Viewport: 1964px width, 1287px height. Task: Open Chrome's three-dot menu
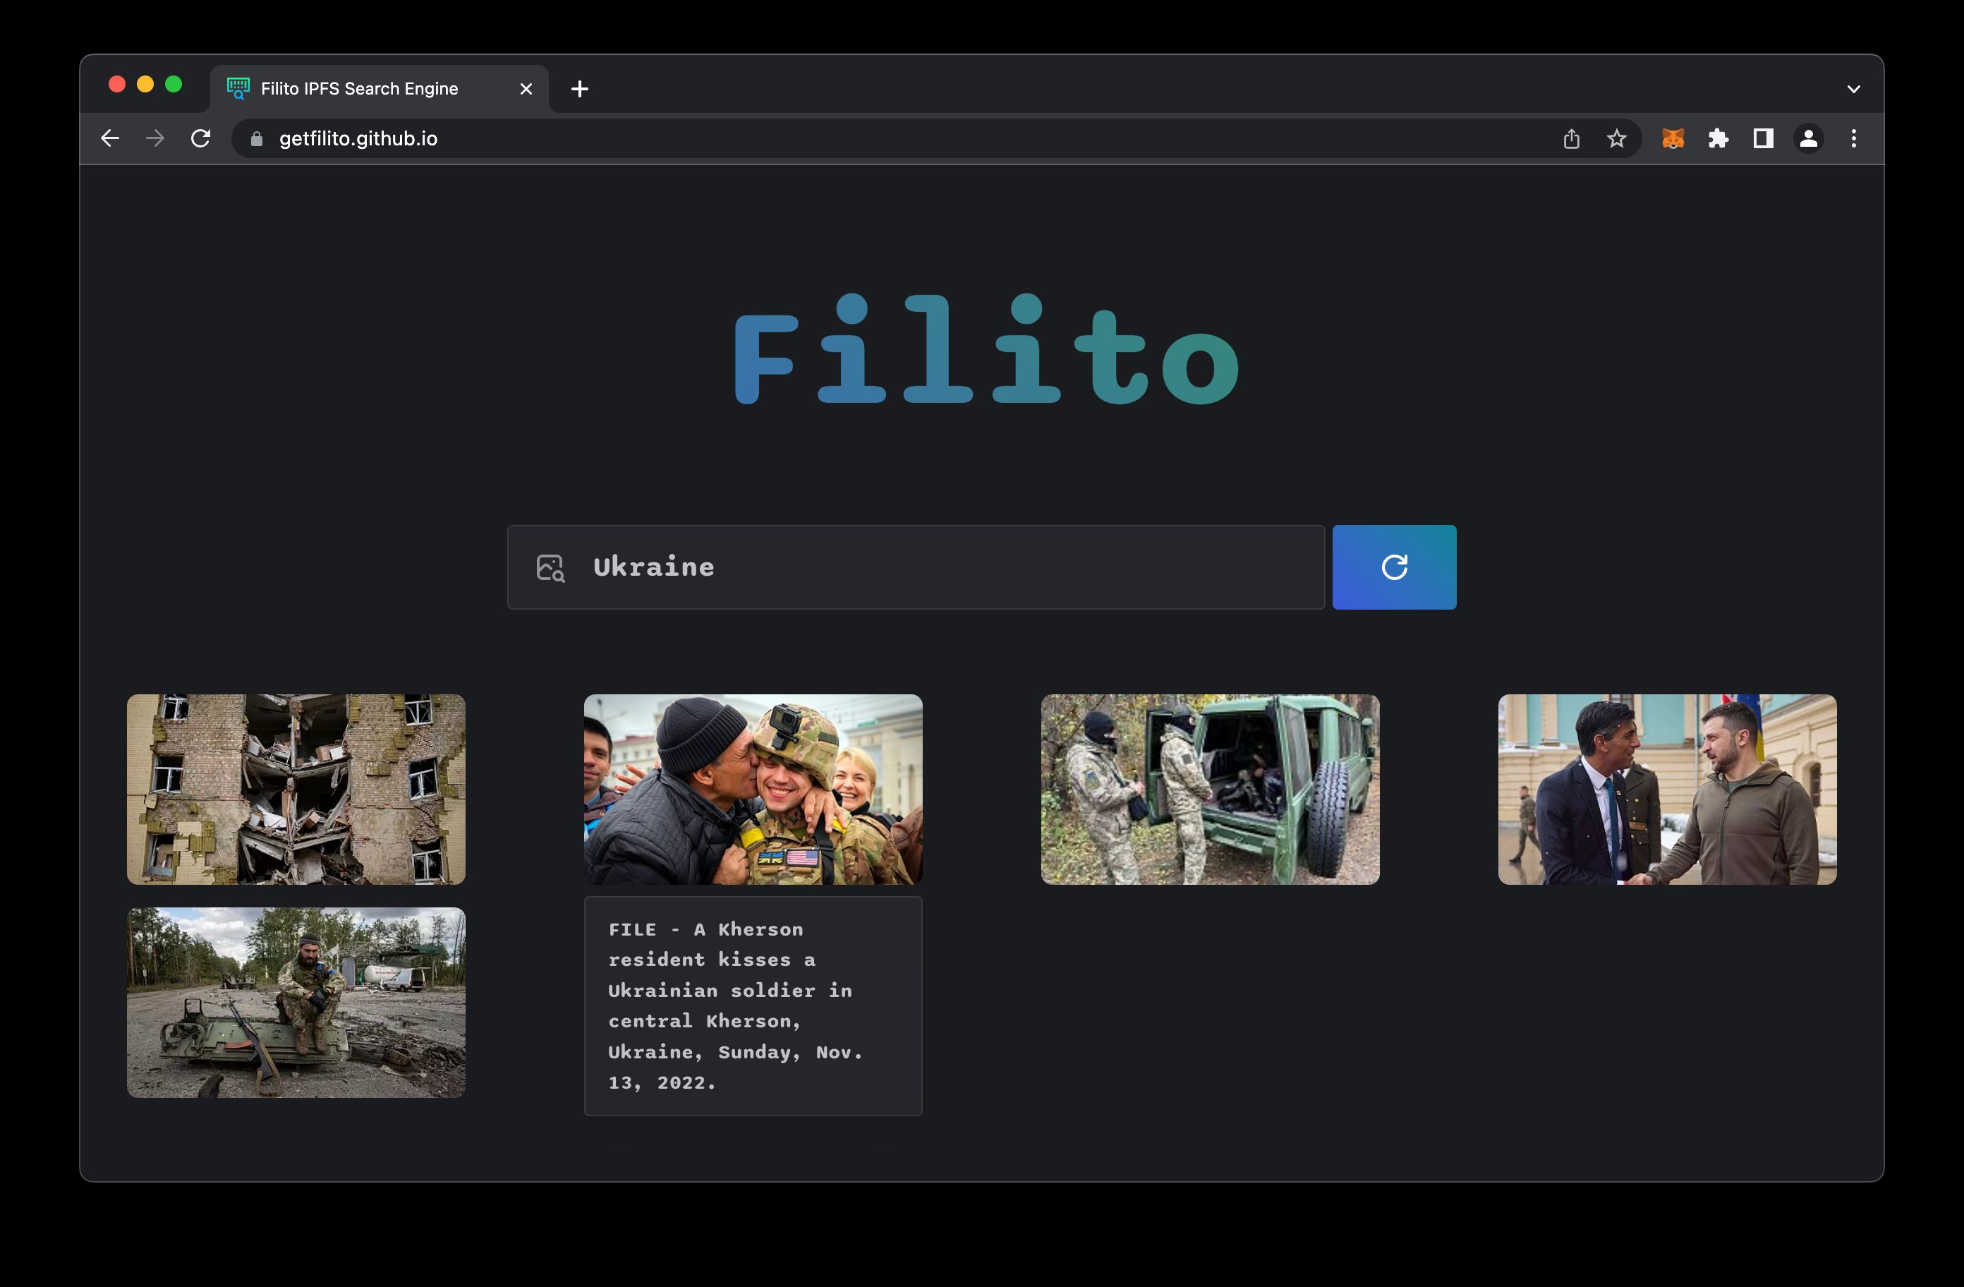[1853, 139]
